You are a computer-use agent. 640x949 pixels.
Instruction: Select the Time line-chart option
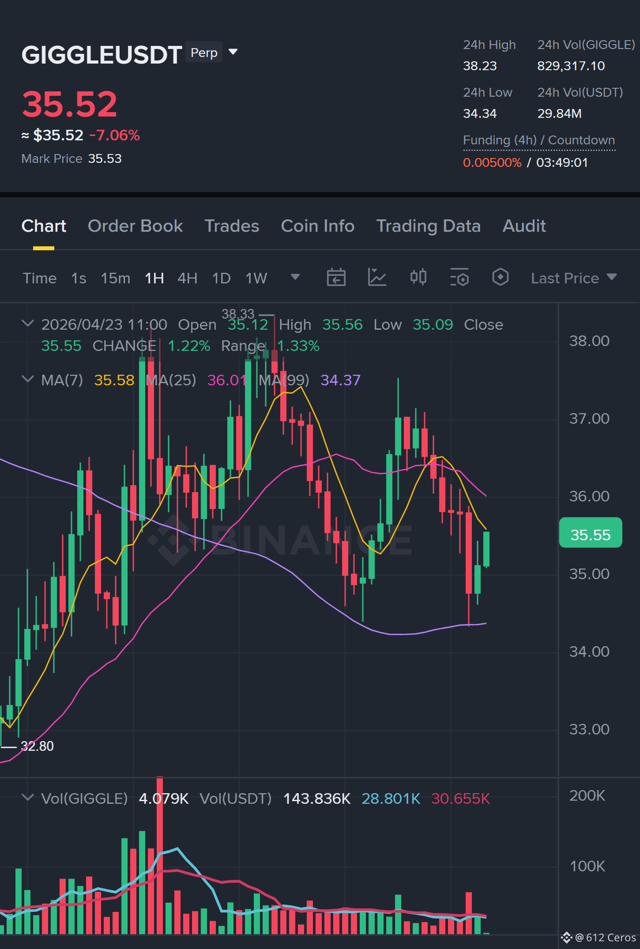[40, 278]
